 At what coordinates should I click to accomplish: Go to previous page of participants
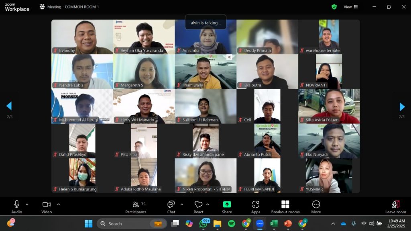coord(9,106)
